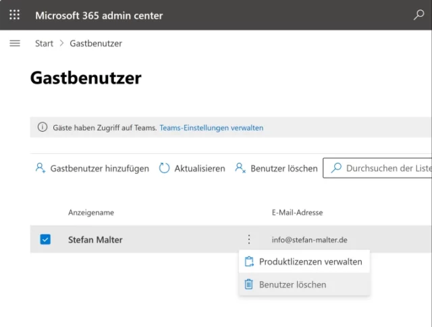
Task: Uncheck the Stefan Malter row checkbox
Action: coord(45,239)
